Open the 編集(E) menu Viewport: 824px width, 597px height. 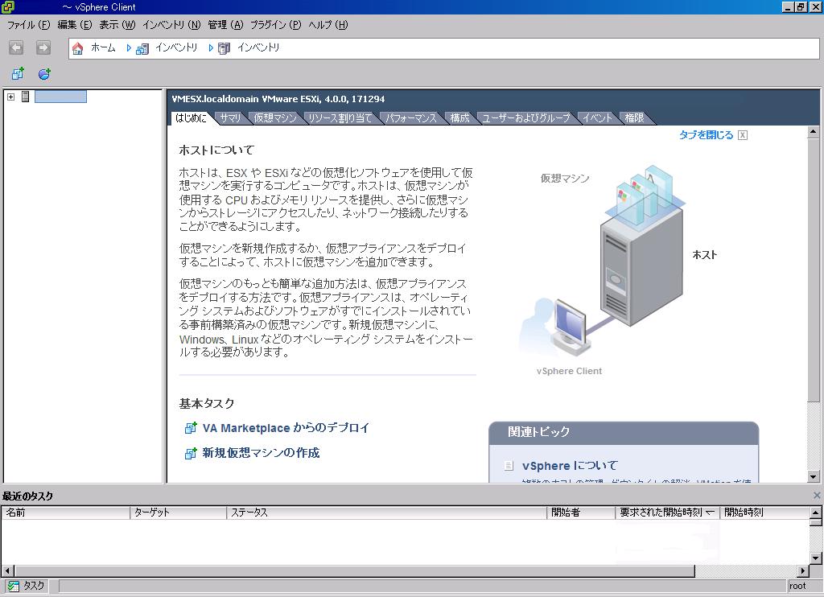pos(75,25)
